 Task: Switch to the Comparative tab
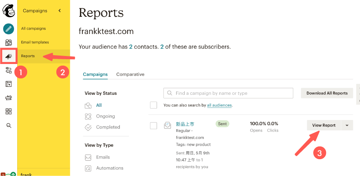pyautogui.click(x=130, y=74)
